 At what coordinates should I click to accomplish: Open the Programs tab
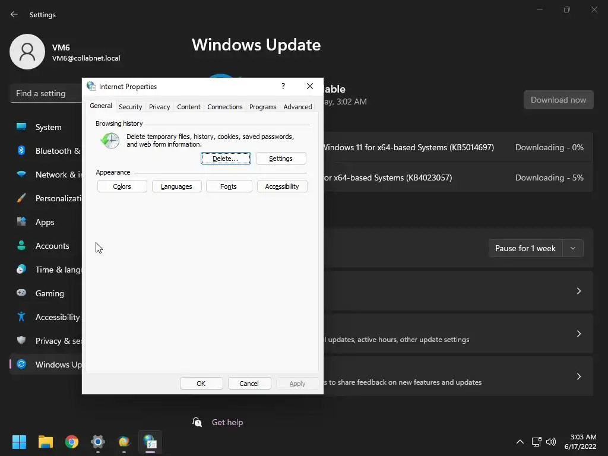click(x=263, y=107)
